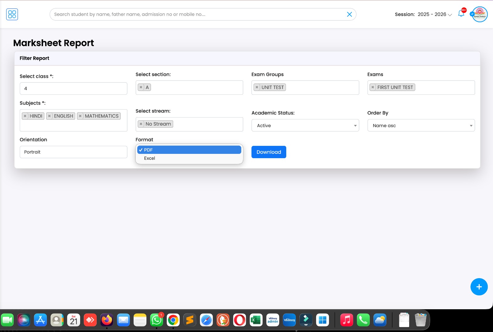The image size is (493, 332).
Task: Open Microsoft Excel from the dock
Action: tap(256, 320)
